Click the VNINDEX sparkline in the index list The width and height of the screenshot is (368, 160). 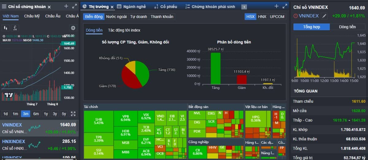pos(35,128)
